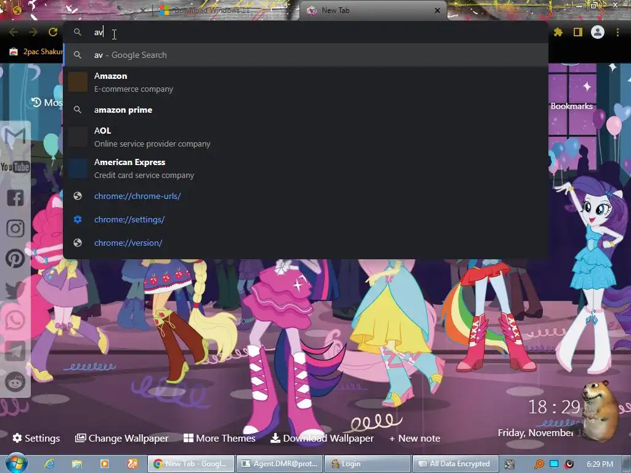Viewport: 631px width, 473px height.
Task: Click the red-black round tray icon
Action: 569,464
